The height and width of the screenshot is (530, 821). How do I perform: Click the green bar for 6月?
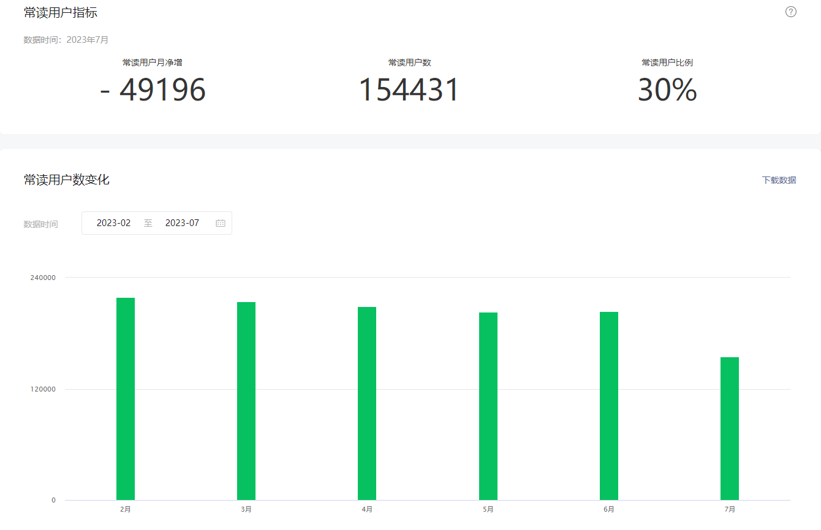click(609, 406)
